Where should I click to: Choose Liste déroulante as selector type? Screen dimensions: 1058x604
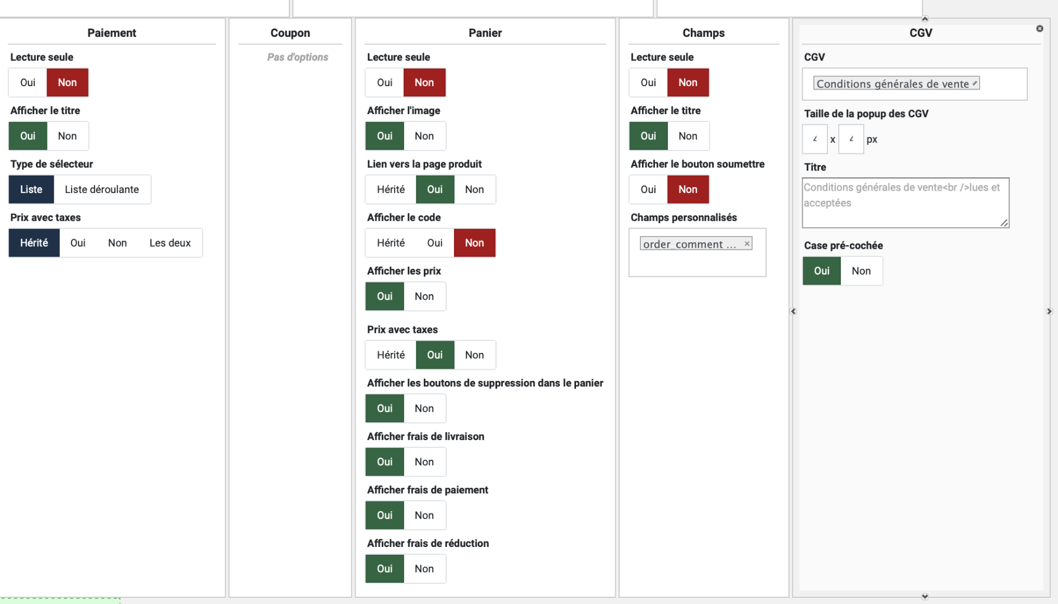102,190
